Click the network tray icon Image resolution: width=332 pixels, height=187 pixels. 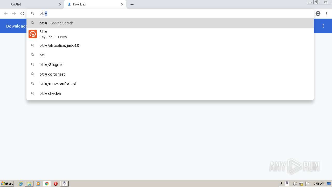click(x=301, y=184)
